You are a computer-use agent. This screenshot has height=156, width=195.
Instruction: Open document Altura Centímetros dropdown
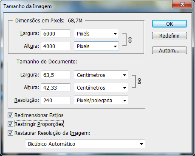click(101, 88)
